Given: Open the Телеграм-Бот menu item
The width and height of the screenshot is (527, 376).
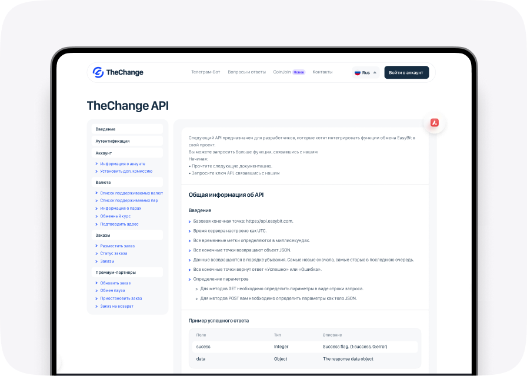Looking at the screenshot, I should (x=206, y=72).
